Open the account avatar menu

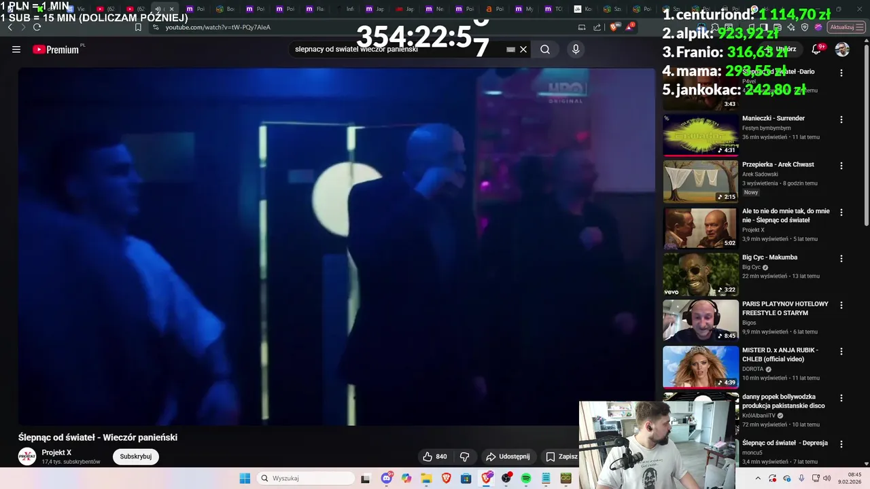pos(842,50)
